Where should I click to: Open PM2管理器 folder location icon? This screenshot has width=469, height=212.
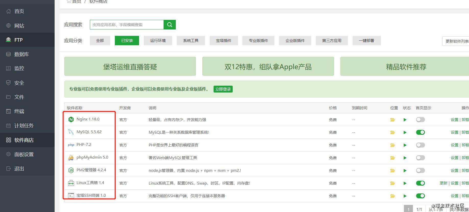(392, 171)
